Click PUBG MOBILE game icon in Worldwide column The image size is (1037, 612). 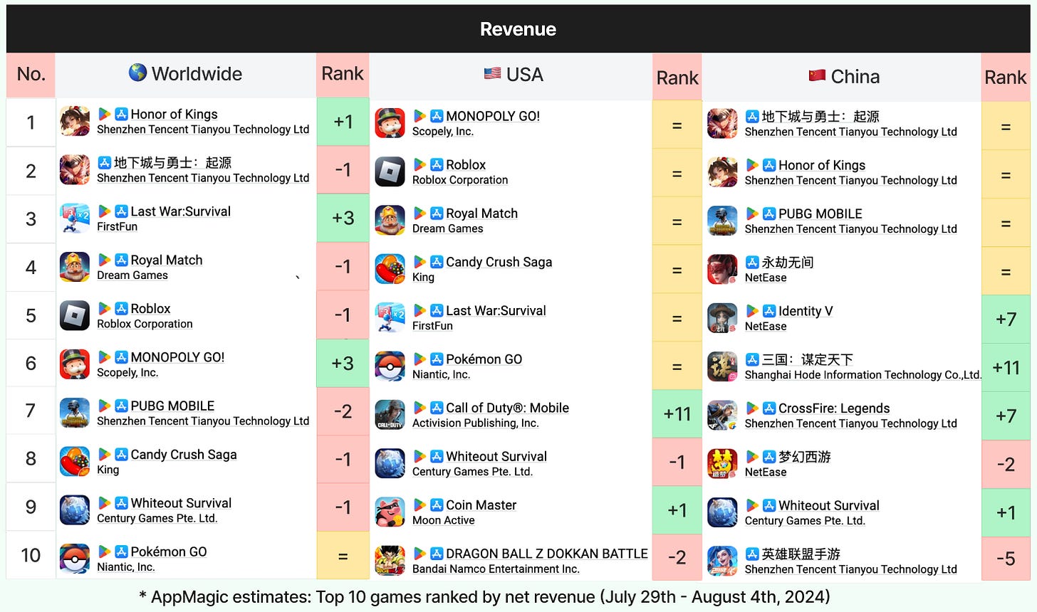point(75,413)
